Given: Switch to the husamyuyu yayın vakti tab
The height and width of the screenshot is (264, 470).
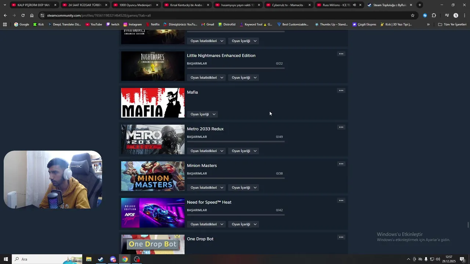Looking at the screenshot, I should (x=238, y=5).
